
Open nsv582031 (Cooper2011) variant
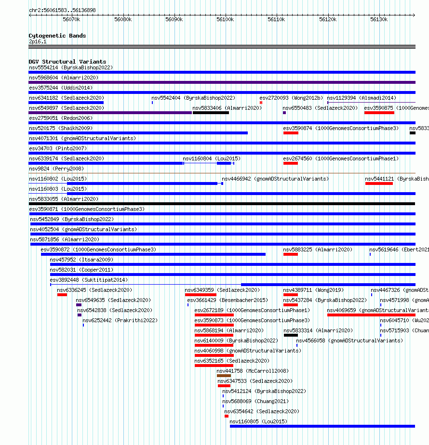click(x=81, y=270)
